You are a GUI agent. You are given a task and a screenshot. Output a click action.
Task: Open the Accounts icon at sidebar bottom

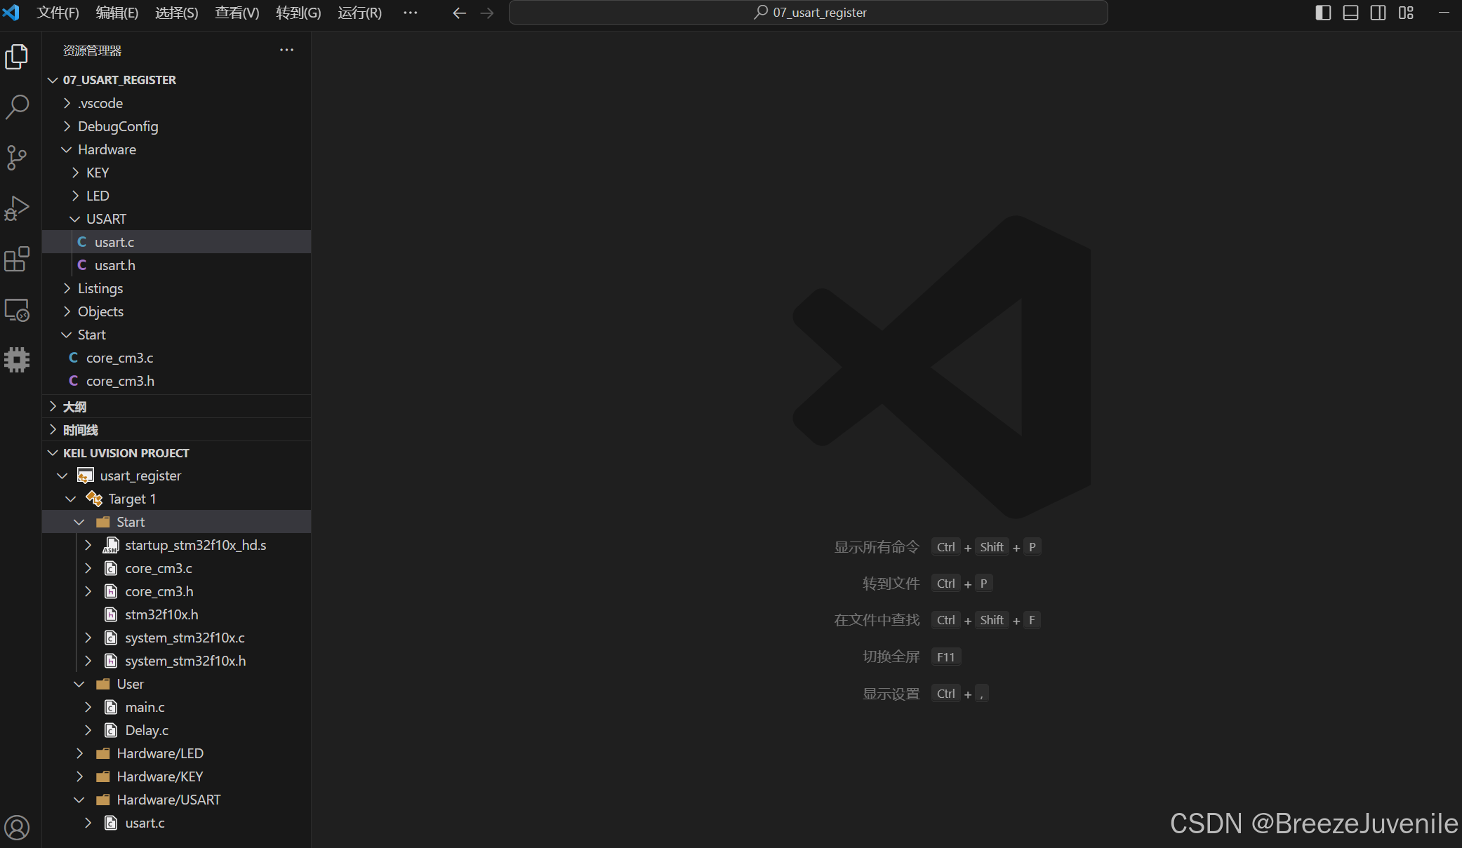point(17,827)
